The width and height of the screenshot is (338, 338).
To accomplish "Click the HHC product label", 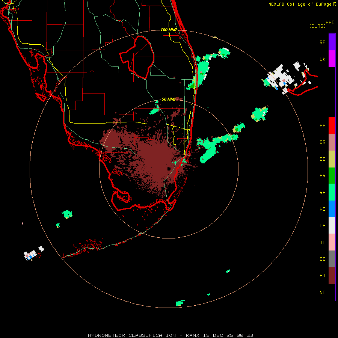I will [330, 23].
